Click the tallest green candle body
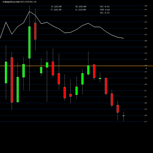This screenshot has width=153, height=153. pyautogui.click(x=29, y=42)
